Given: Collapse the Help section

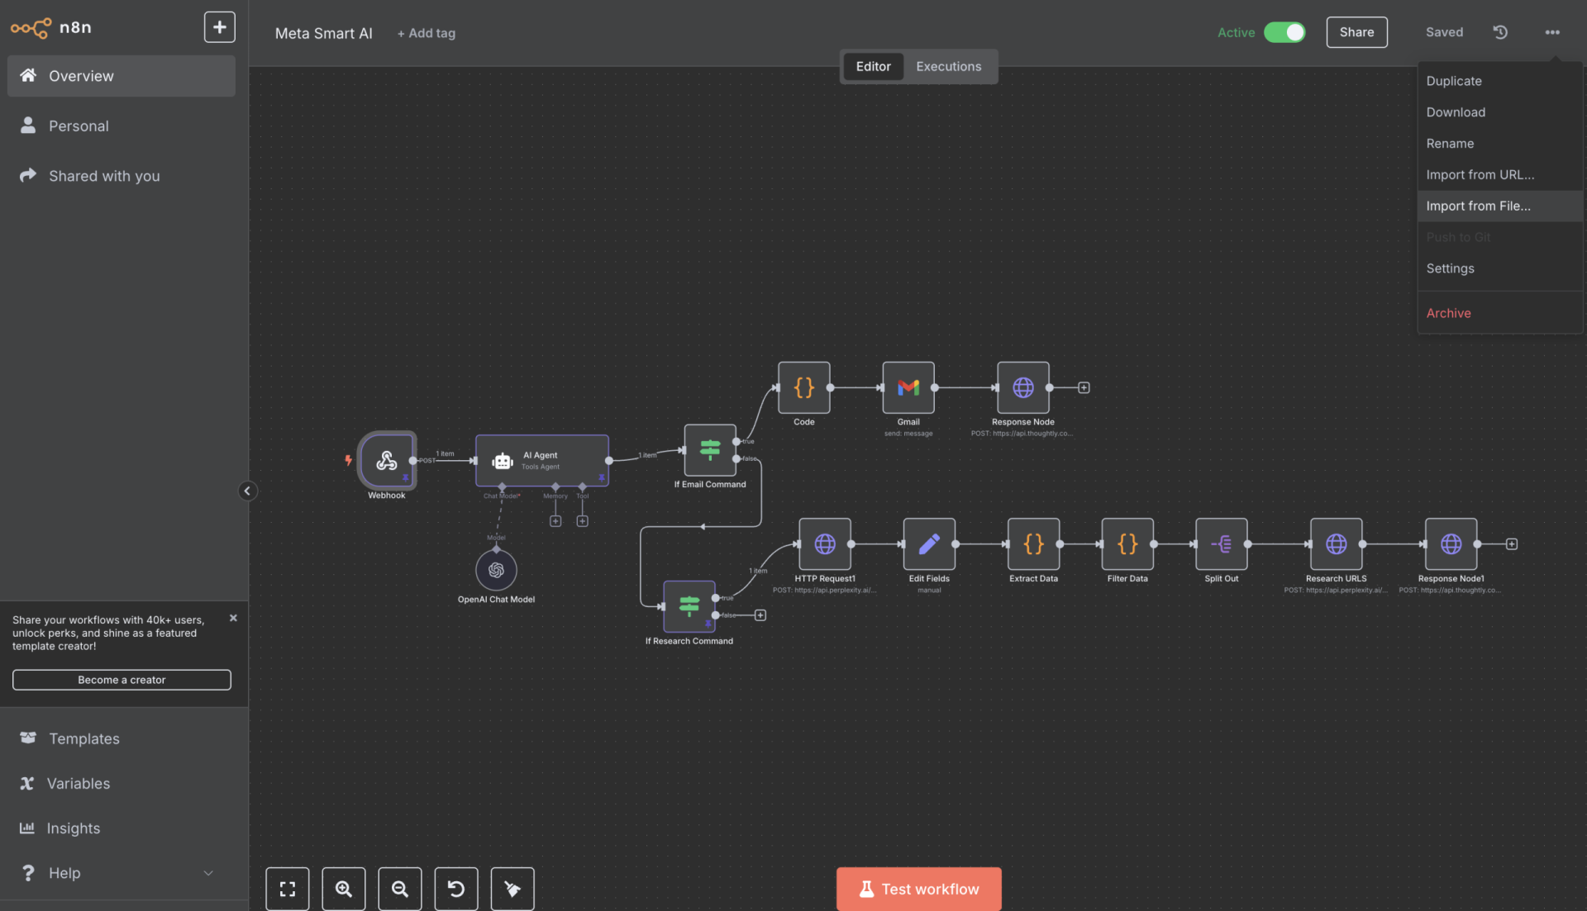Looking at the screenshot, I should pyautogui.click(x=207, y=873).
